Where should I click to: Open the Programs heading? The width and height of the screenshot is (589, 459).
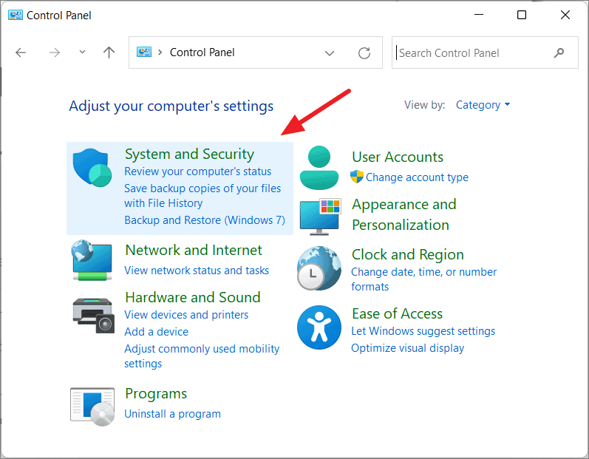[156, 394]
